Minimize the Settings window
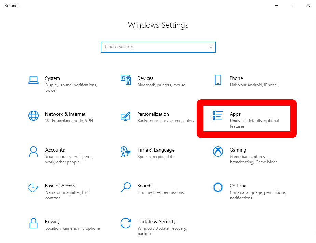The width and height of the screenshot is (316, 243). pyautogui.click(x=277, y=6)
